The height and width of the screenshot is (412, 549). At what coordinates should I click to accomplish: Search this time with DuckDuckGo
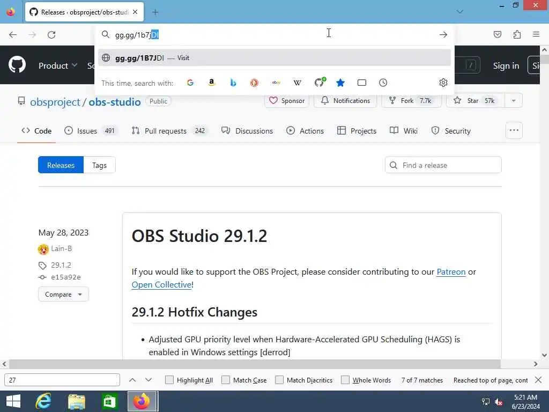point(255,83)
